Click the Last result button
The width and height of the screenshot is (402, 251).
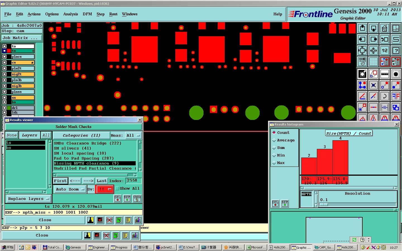pyautogui.click(x=102, y=181)
